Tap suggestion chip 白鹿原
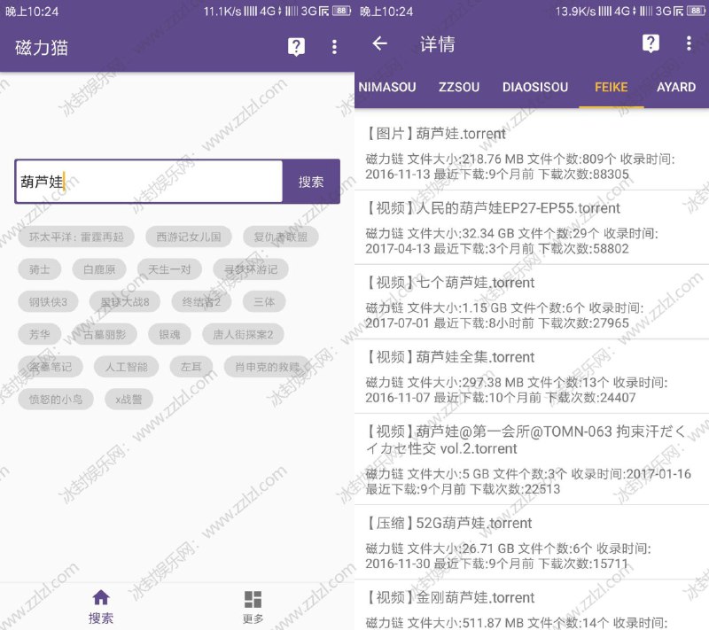 [99, 269]
